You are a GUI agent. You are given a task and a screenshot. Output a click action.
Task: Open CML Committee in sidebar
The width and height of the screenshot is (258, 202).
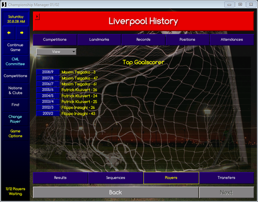[x=15, y=62]
